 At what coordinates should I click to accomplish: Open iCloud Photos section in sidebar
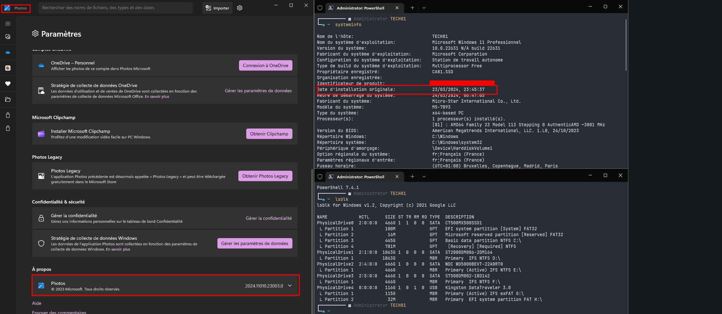click(x=8, y=68)
